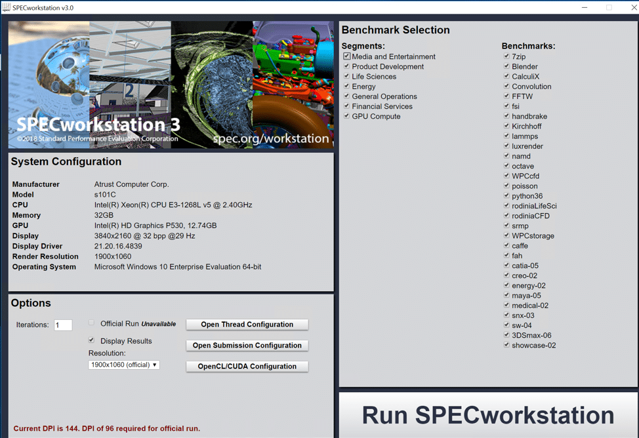Toggle the medical-02 benchmark checkbox
This screenshot has height=438, width=639.
(x=506, y=305)
